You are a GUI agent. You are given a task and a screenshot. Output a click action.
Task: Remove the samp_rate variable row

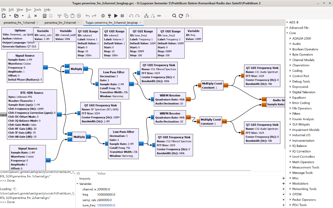pyautogui.click(x=284, y=200)
